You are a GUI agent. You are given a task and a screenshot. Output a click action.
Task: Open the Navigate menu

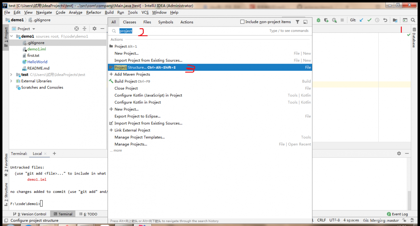click(44, 12)
